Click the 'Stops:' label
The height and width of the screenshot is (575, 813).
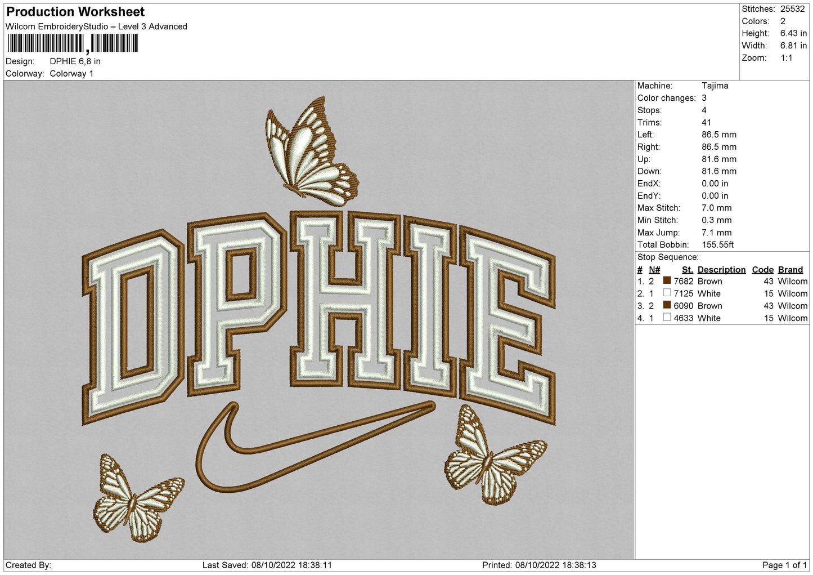point(649,110)
